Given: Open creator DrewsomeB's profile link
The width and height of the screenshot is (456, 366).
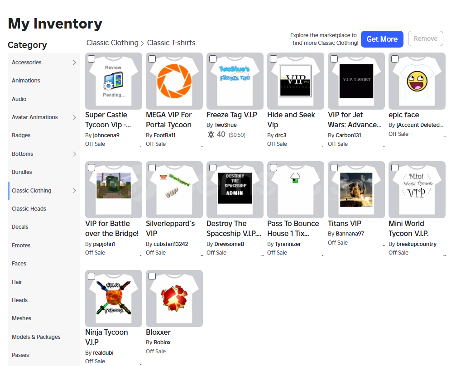Looking at the screenshot, I should [229, 244].
